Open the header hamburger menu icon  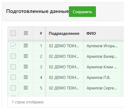[x=26, y=33]
